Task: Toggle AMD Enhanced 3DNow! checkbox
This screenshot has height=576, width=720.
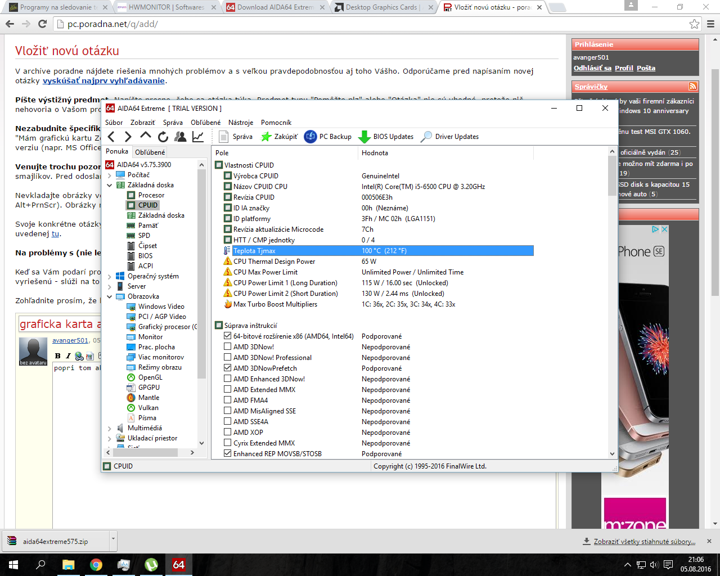Action: [228, 379]
